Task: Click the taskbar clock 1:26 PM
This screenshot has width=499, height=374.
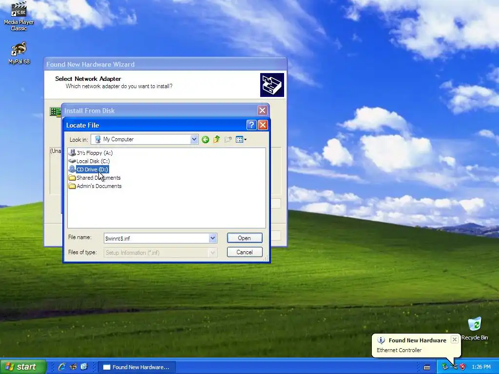Action: (481, 367)
